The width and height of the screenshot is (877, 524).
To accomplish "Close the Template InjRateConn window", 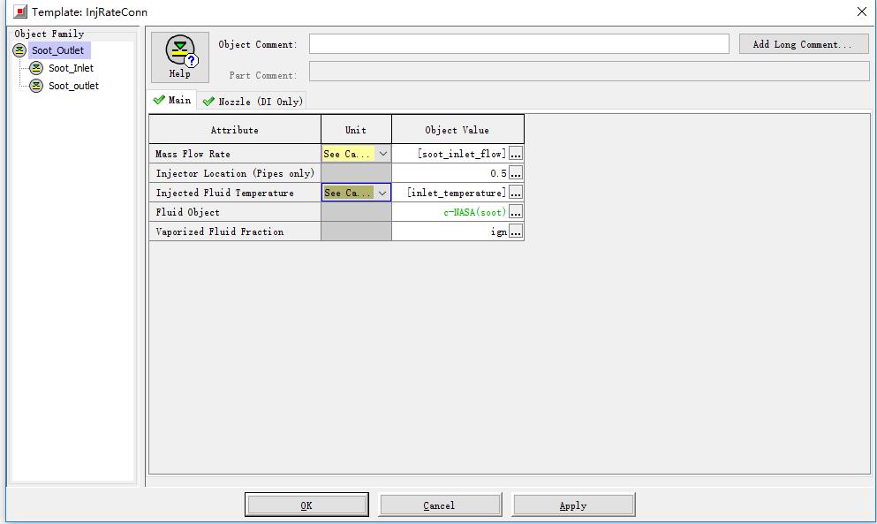I will tap(862, 11).
